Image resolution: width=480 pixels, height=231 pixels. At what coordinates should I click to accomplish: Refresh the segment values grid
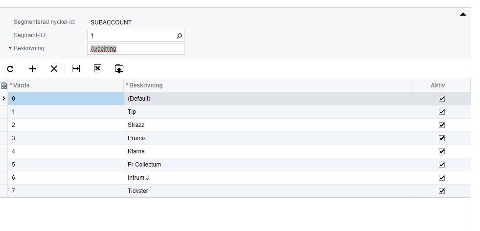pyautogui.click(x=10, y=69)
